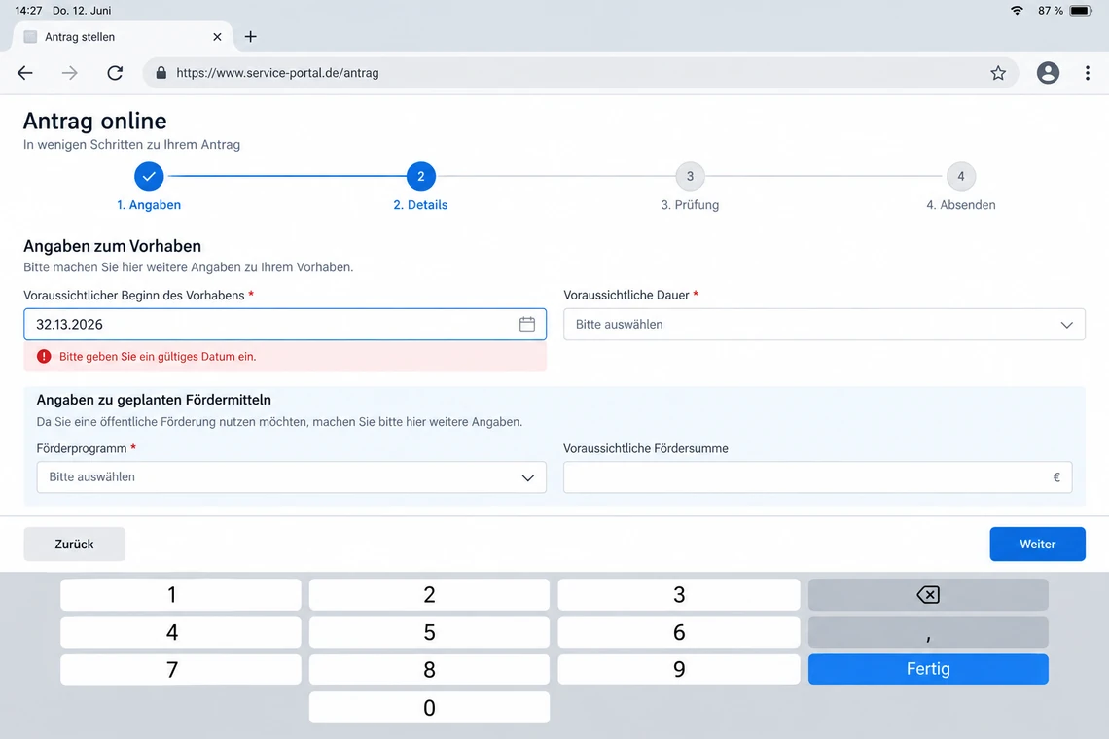
Task: Close the 'Antrag stellen' tab
Action: click(x=217, y=37)
